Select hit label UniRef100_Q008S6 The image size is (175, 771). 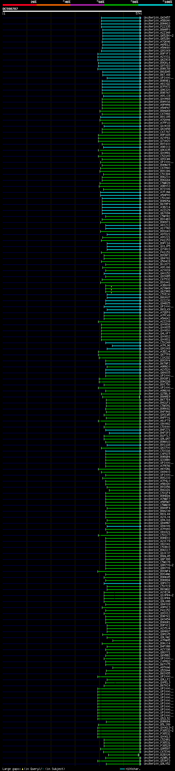pyautogui.click(x=157, y=324)
